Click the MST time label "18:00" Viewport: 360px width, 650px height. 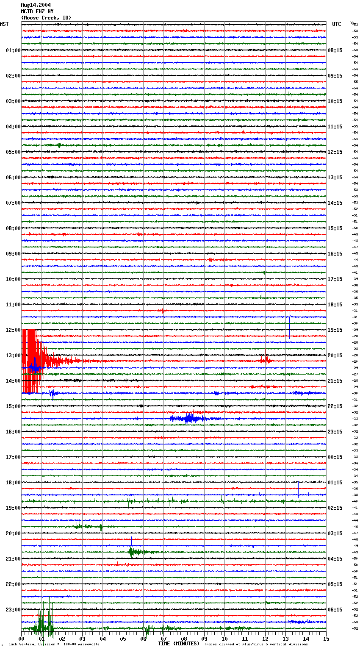coord(13,483)
